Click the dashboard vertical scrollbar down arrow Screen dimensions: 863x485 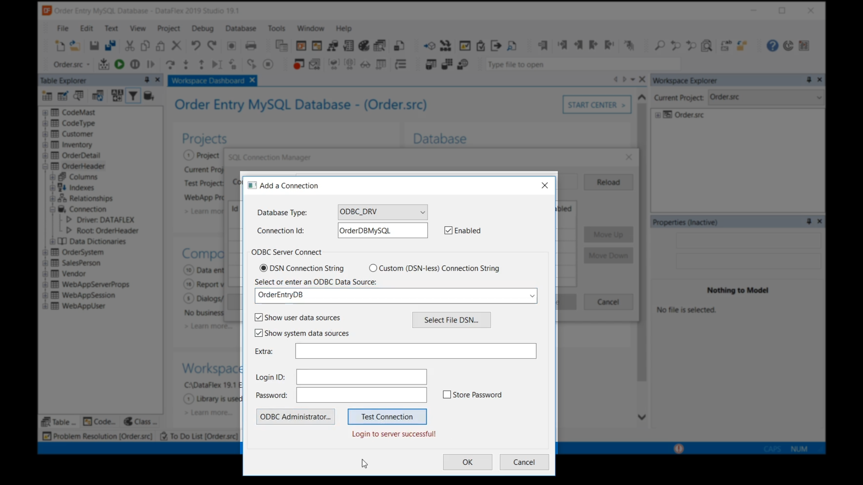(x=642, y=417)
